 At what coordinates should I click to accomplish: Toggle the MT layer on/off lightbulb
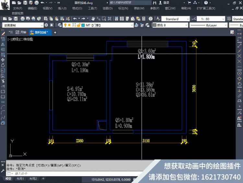[65, 25]
